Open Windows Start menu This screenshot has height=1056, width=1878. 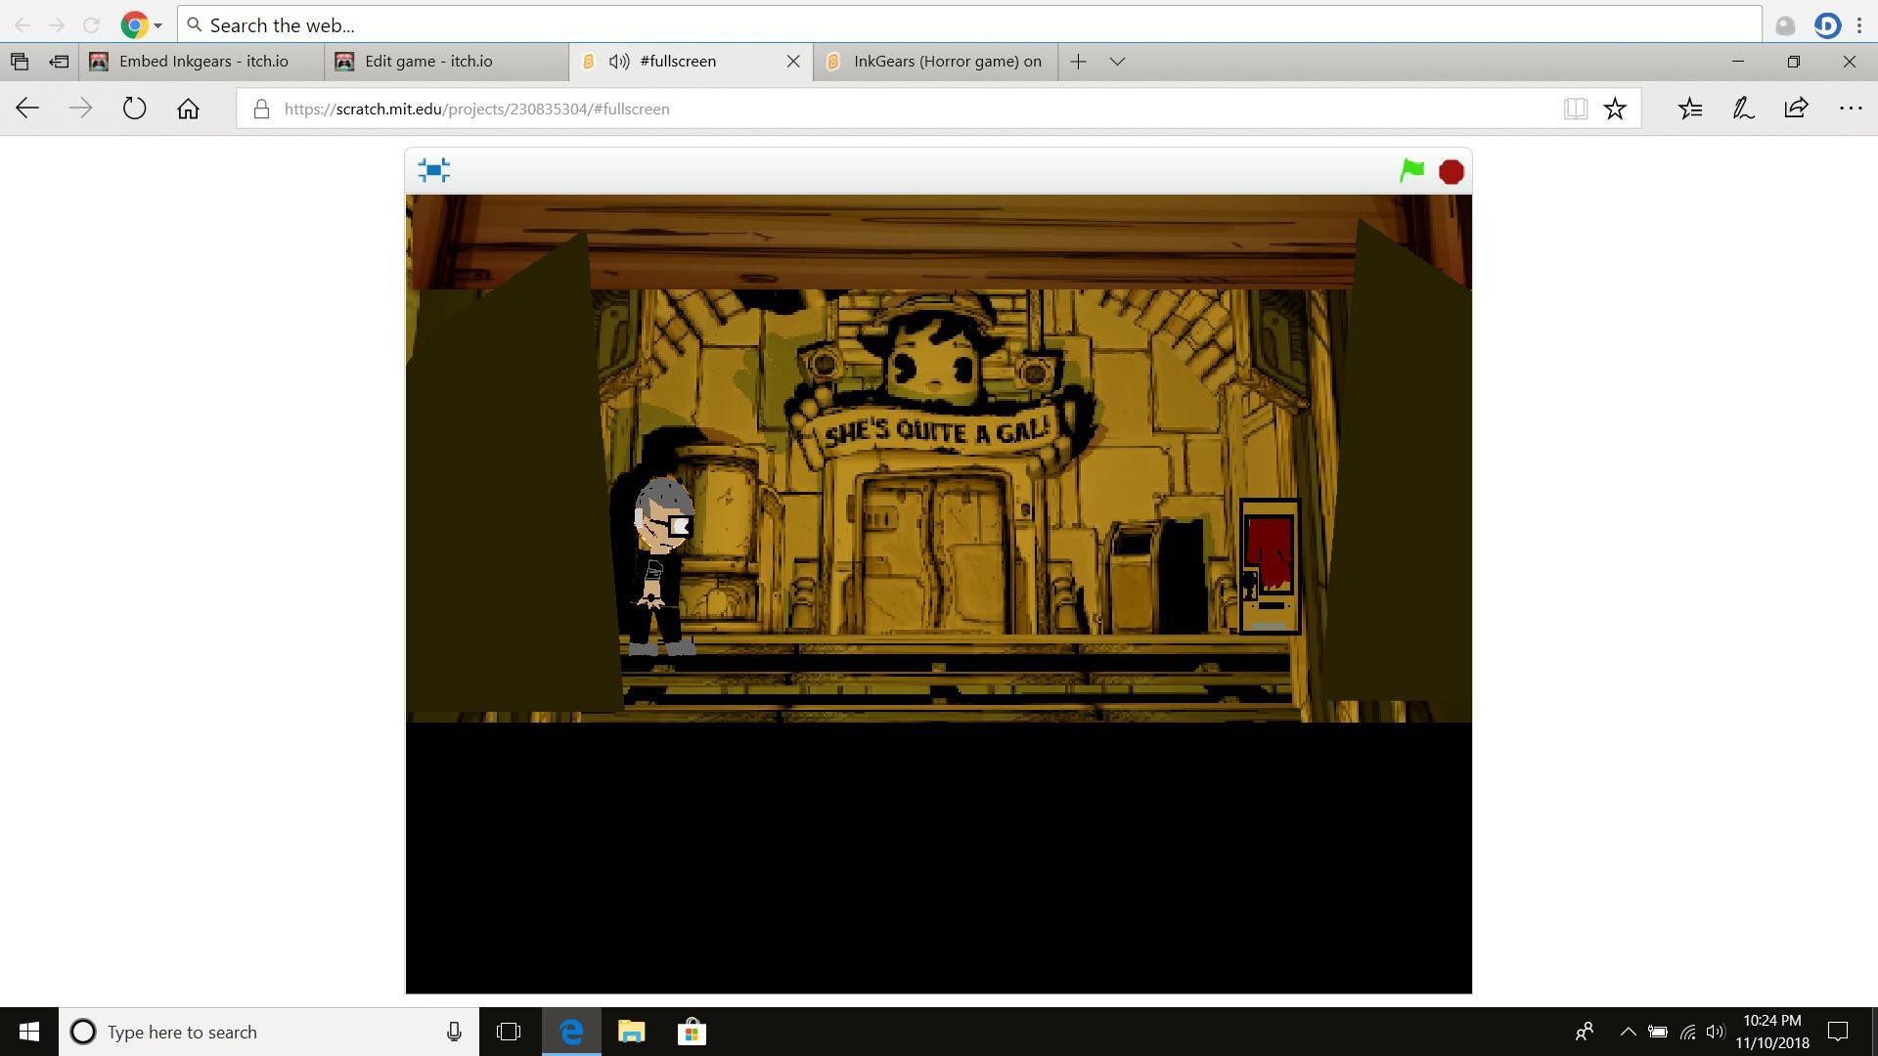point(29,1032)
